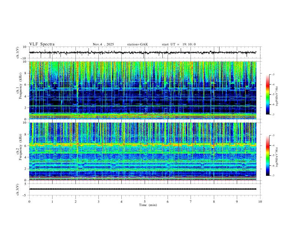Click the "6" kHz tick on ch.2 frequency axis
The width and height of the screenshot is (293, 226).
click(26, 146)
